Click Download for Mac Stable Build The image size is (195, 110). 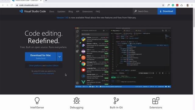(x=41, y=57)
